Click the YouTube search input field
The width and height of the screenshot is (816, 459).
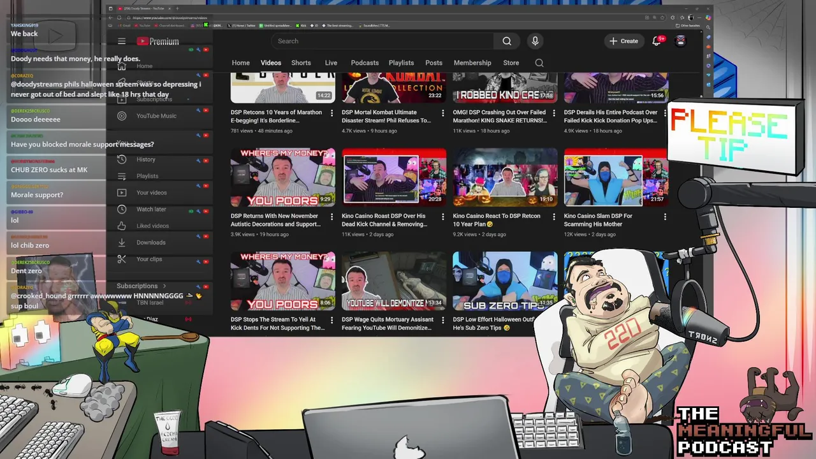point(382,41)
